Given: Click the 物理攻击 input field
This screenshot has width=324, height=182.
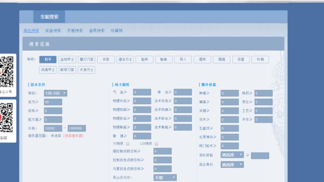Looking at the screenshot, I should tap(142, 101).
